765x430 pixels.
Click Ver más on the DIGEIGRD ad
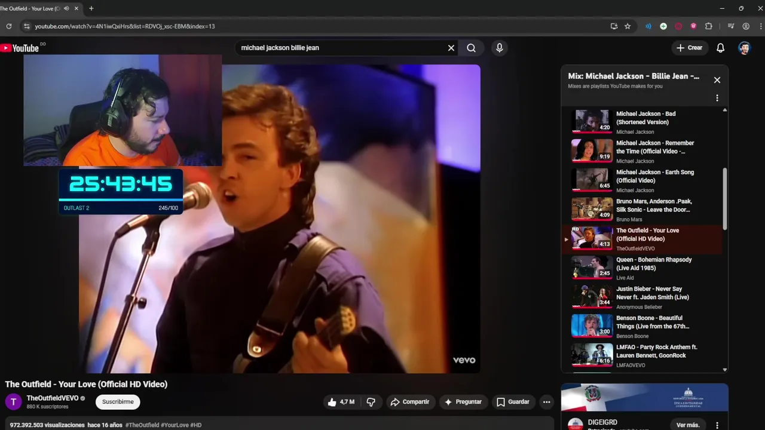[688, 425]
